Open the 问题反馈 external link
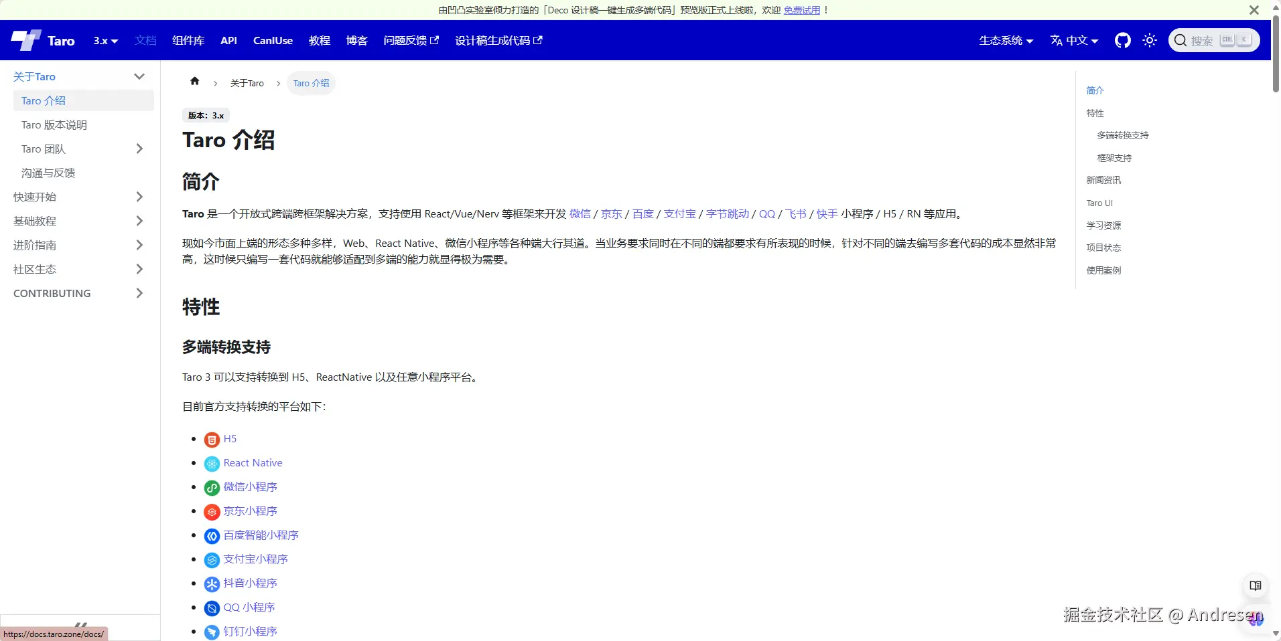 pyautogui.click(x=411, y=41)
